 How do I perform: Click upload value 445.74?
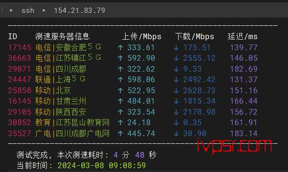pyautogui.click(x=141, y=133)
